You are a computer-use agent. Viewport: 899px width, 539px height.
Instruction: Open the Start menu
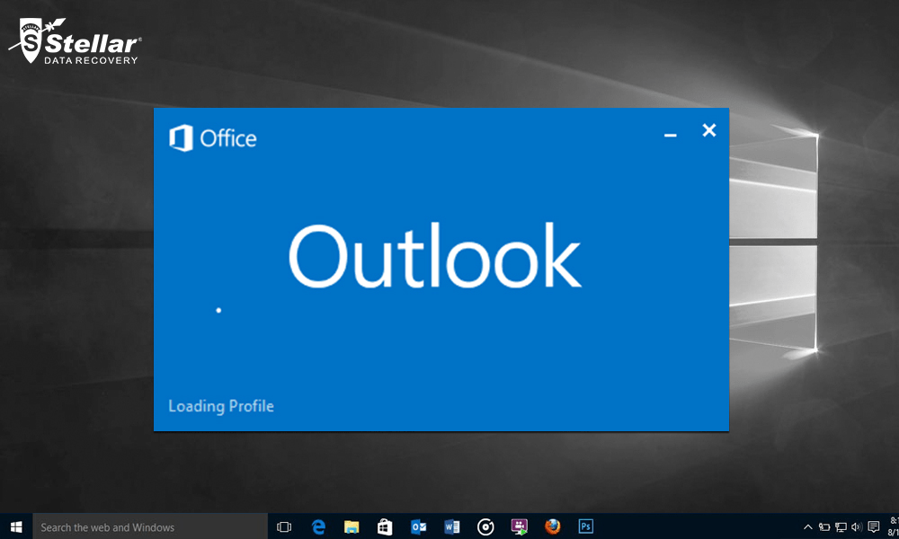pyautogui.click(x=18, y=526)
